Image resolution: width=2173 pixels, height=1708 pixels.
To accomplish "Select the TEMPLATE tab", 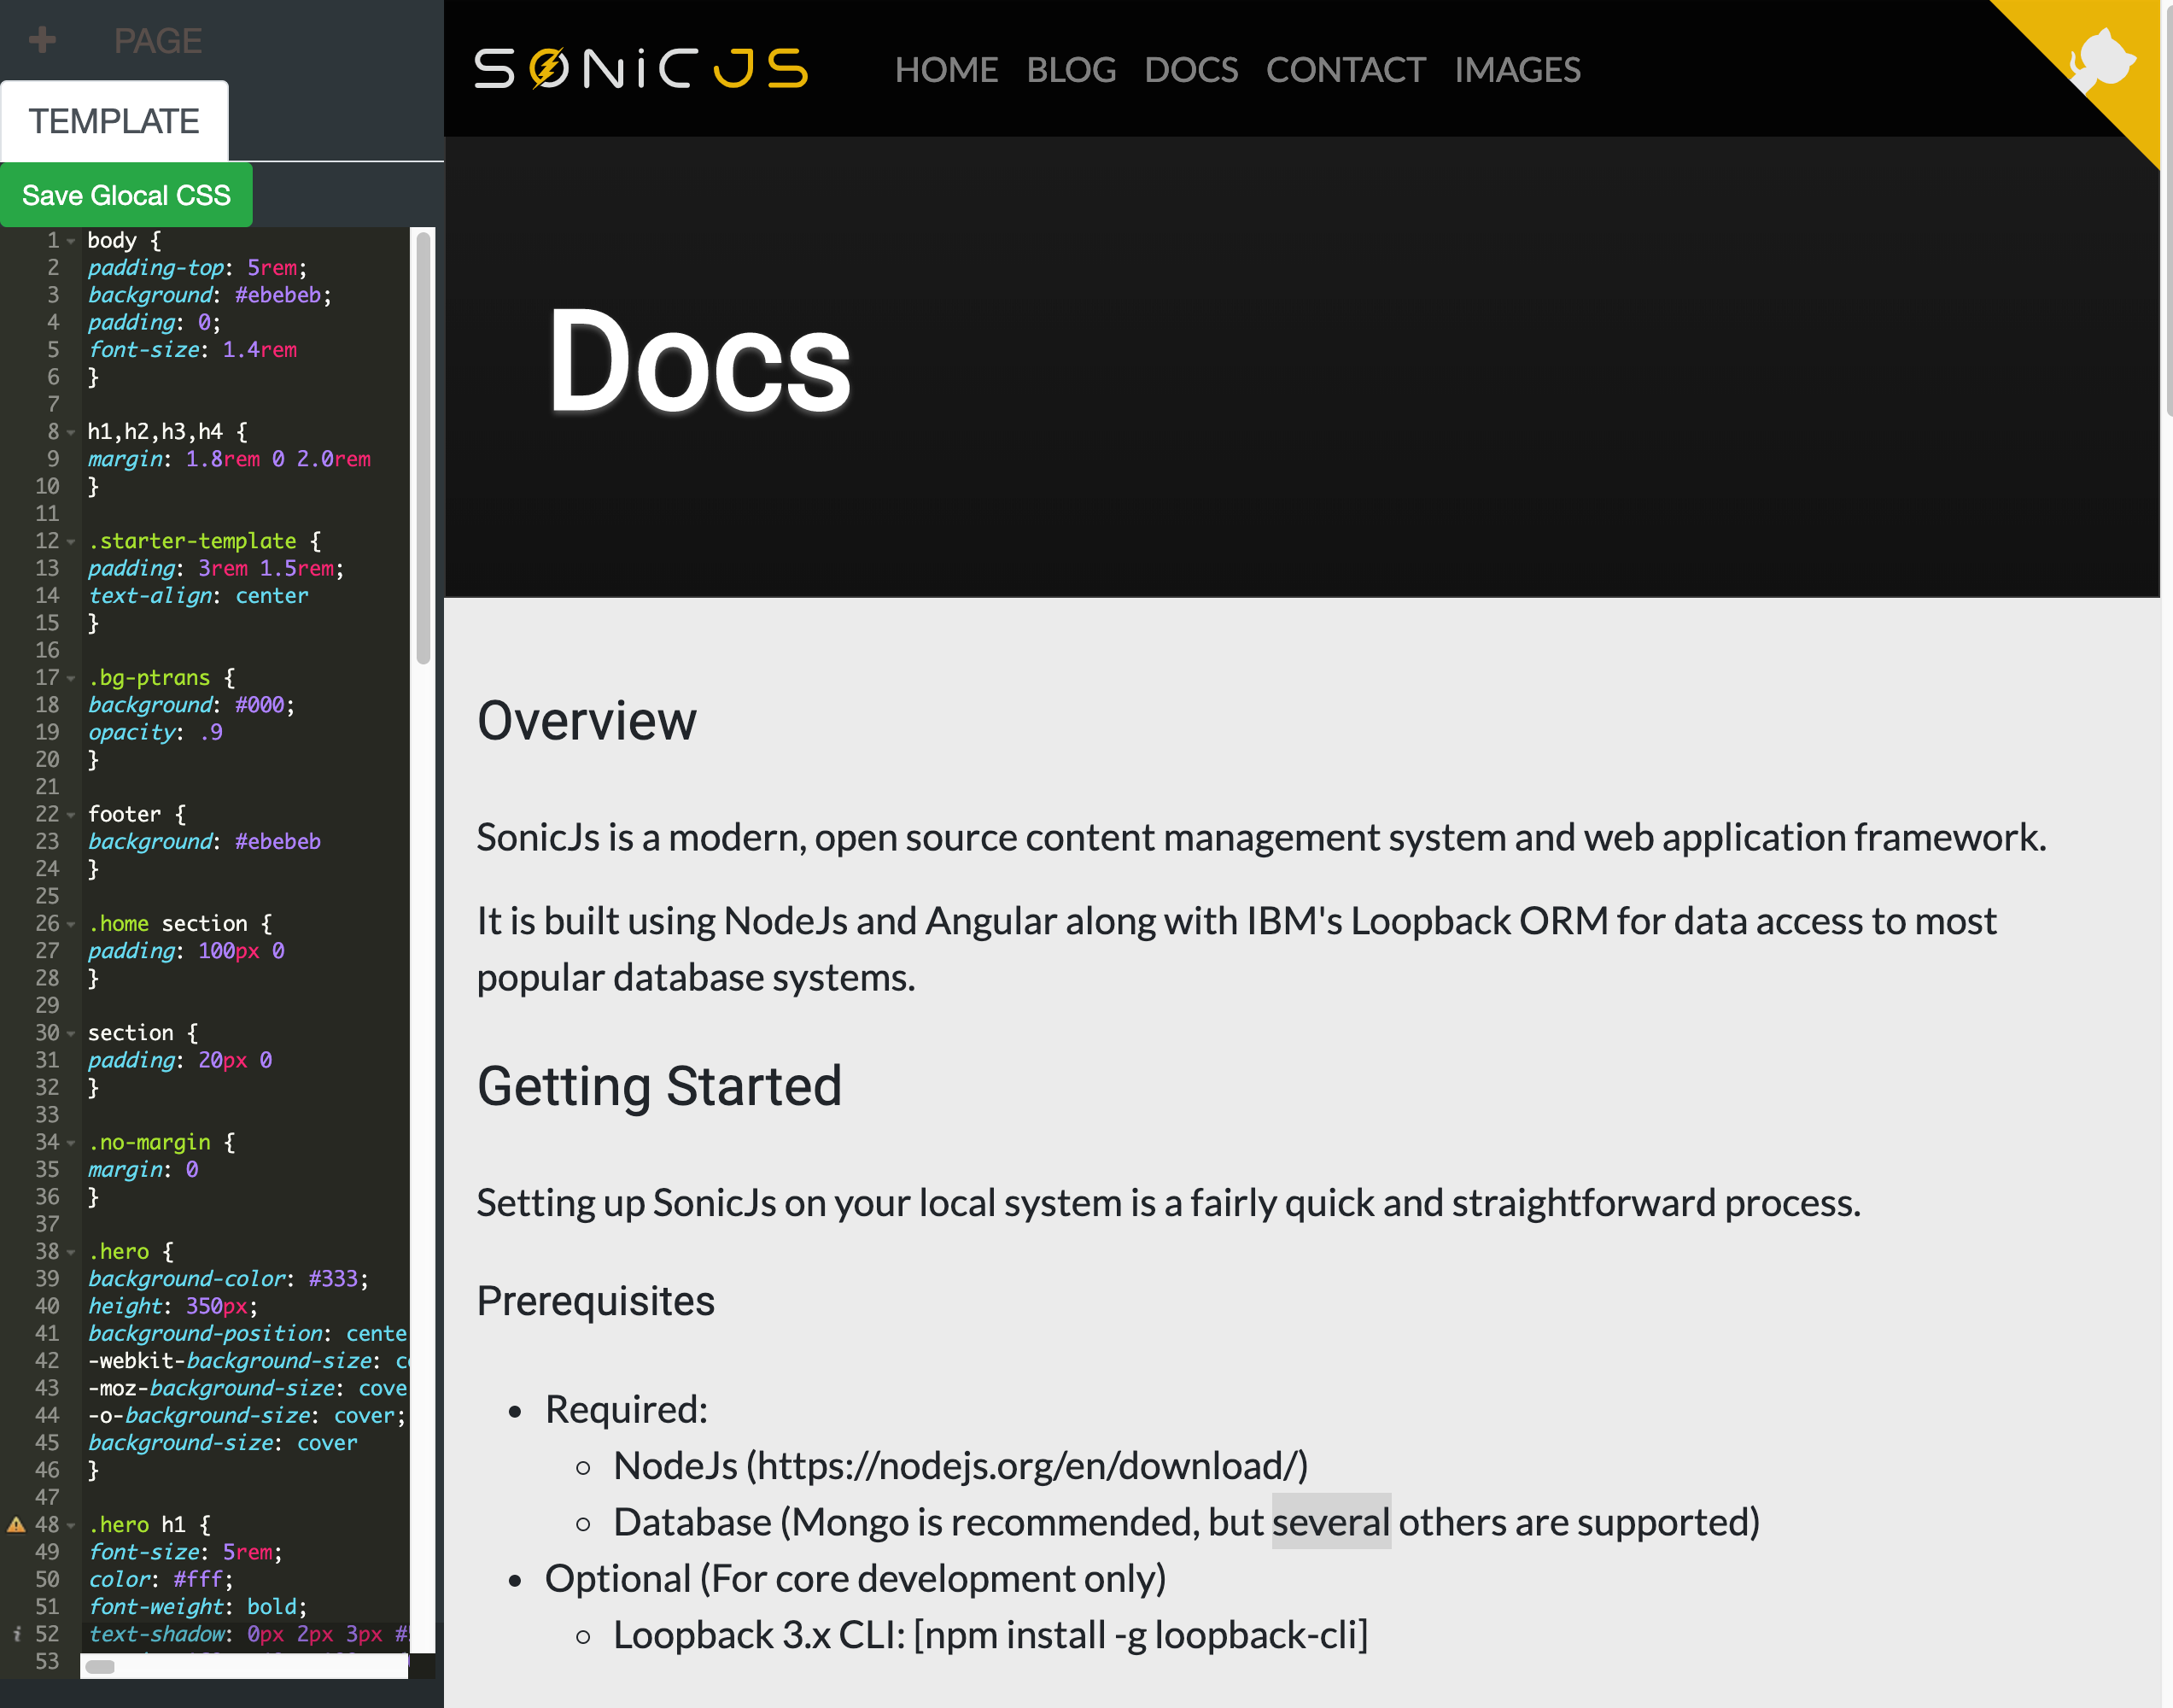I will pyautogui.click(x=114, y=121).
